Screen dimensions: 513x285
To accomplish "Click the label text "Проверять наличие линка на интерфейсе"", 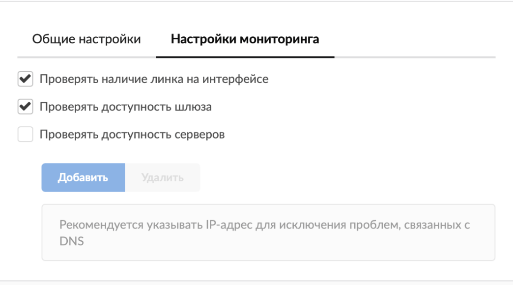I will point(154,79).
